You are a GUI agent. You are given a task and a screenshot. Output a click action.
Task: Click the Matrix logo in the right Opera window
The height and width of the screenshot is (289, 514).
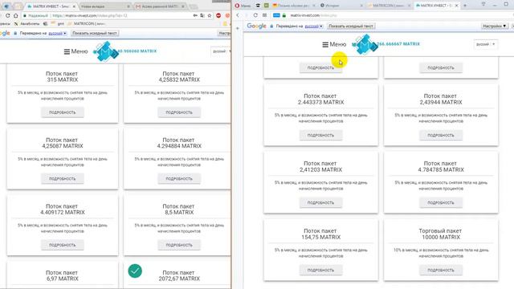tap(364, 44)
